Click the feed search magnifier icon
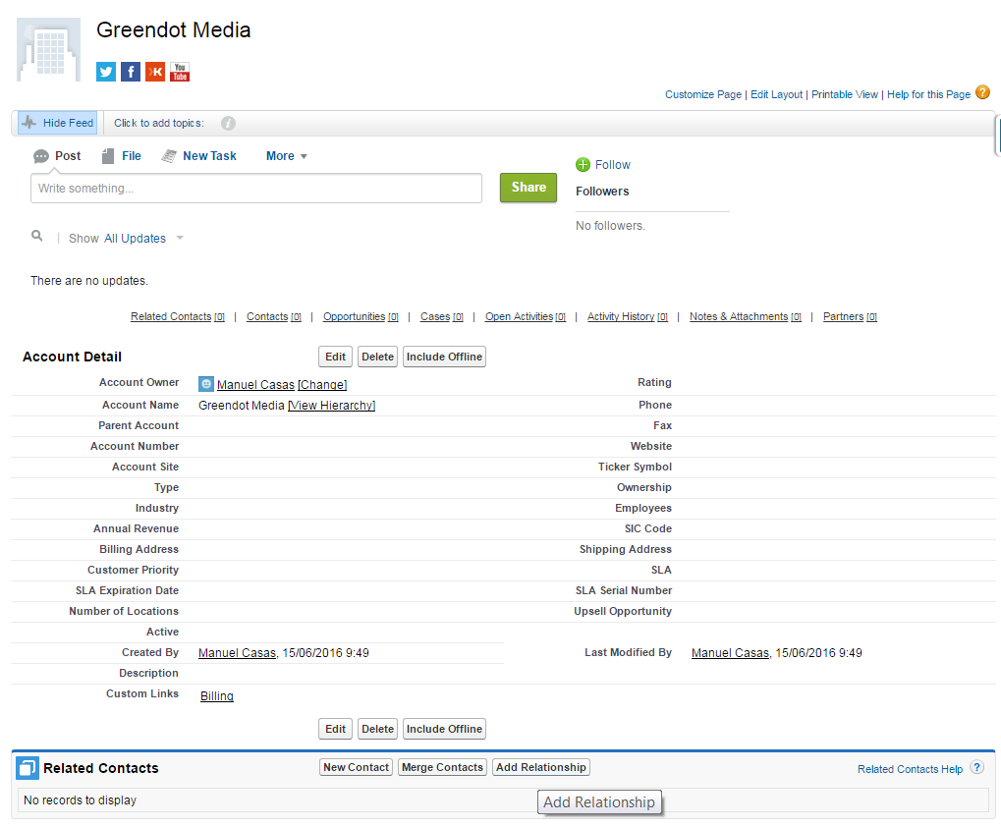1001x827 pixels. pos(37,236)
